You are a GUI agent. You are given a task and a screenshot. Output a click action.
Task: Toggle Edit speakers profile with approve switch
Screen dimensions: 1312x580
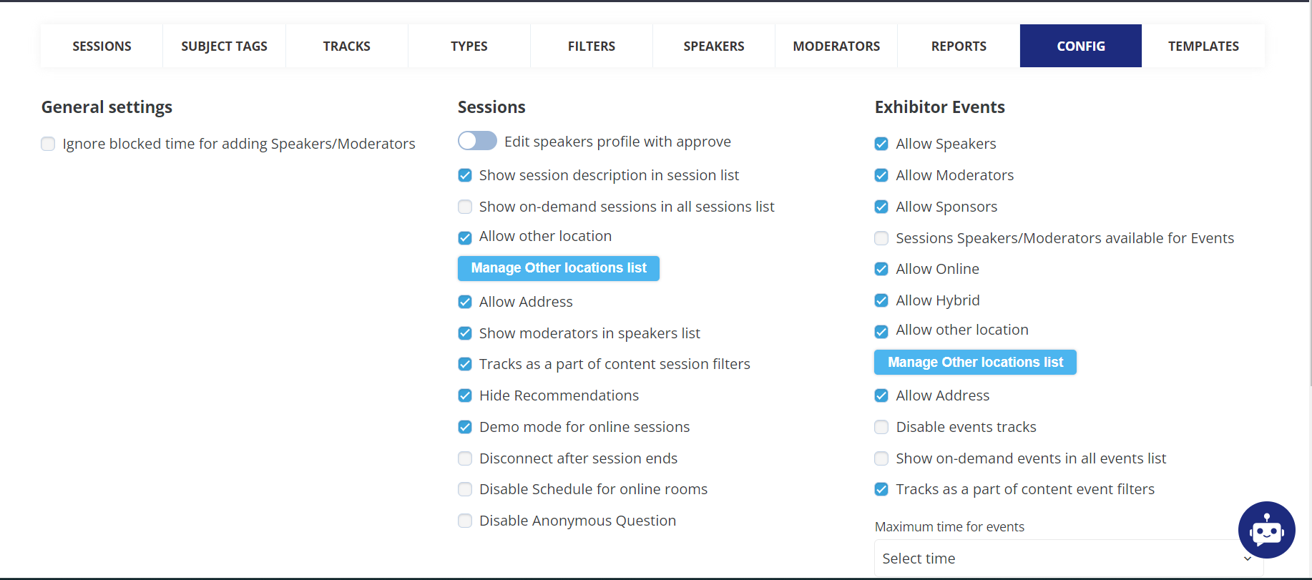pos(477,141)
